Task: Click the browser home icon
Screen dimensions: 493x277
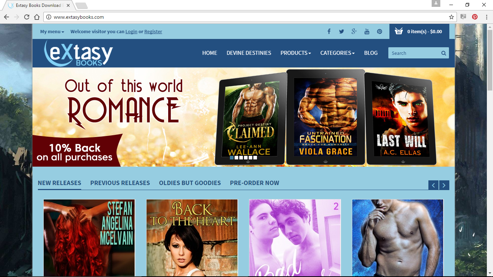Action: 37,17
